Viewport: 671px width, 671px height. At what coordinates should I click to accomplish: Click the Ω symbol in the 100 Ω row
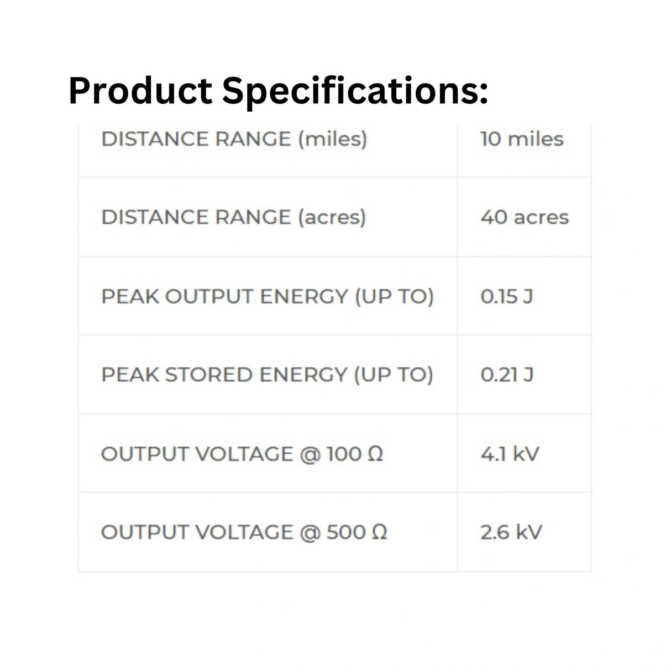pyautogui.click(x=375, y=454)
